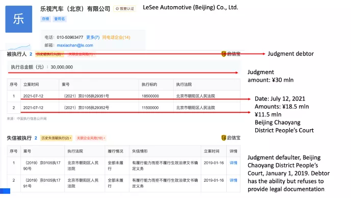Select case row (2021)京0105执29351号
This screenshot has height=198, width=351.
pyautogui.click(x=124, y=96)
